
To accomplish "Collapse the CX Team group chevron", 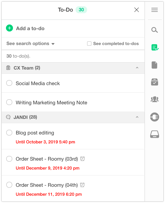I will pos(137,68).
